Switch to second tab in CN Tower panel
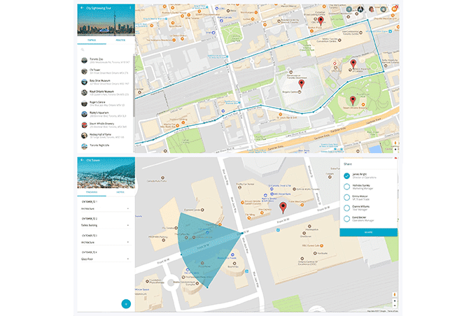Image resolution: width=476 pixels, height=316 pixels. (x=120, y=192)
